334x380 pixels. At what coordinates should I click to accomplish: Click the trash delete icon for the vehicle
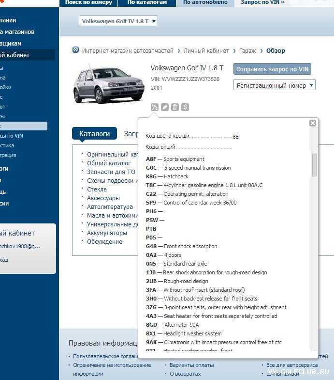175,107
